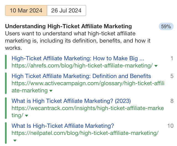Click position number 10 for the neilpatel result

[170, 126]
